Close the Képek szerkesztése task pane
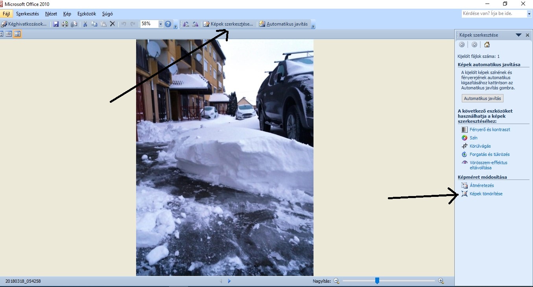533x287 pixels. tap(527, 35)
